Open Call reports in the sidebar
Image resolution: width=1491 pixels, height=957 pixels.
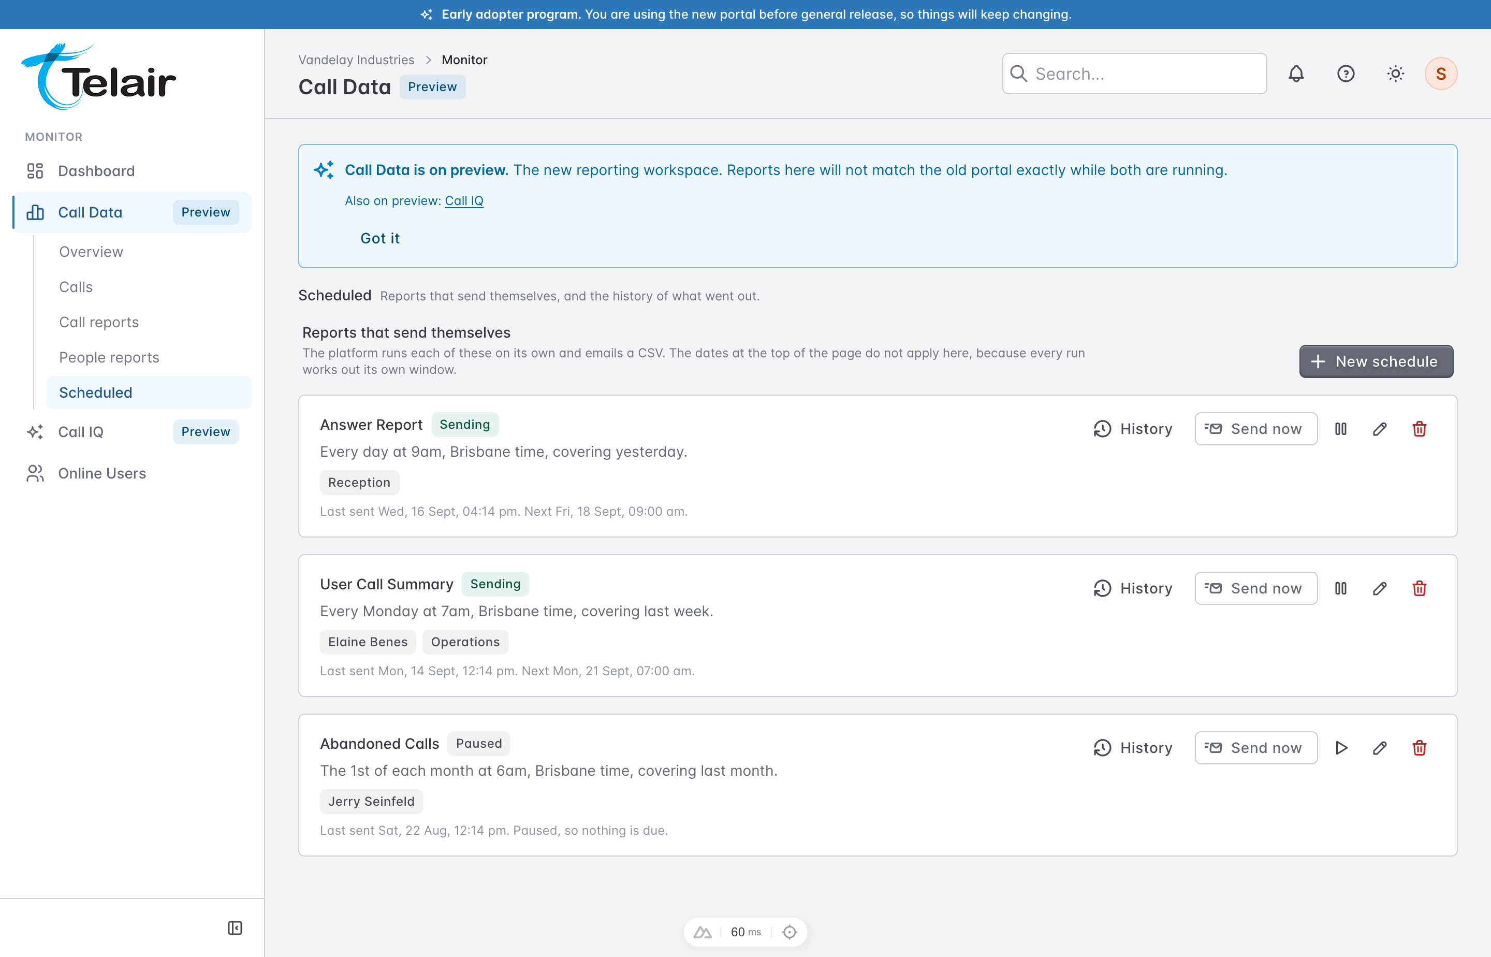coord(149,323)
